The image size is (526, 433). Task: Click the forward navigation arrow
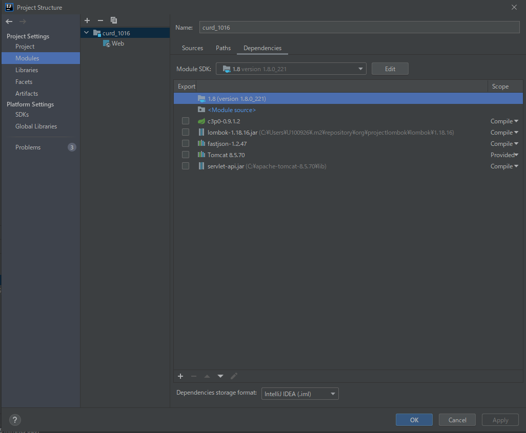click(23, 21)
